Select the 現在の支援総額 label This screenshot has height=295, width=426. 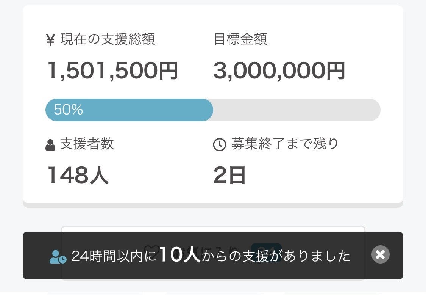tap(108, 39)
